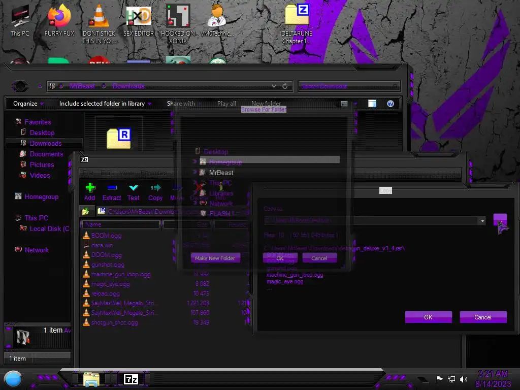The width and height of the screenshot is (520, 390).
Task: Click New folder in Explorer command bar
Action: pos(266,104)
